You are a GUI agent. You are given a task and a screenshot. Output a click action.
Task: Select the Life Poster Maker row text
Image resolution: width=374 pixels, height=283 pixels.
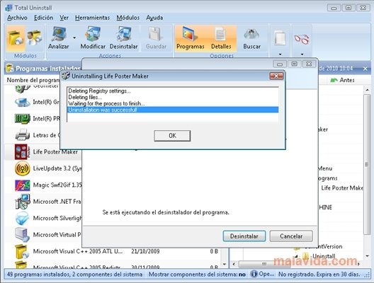(x=55, y=152)
